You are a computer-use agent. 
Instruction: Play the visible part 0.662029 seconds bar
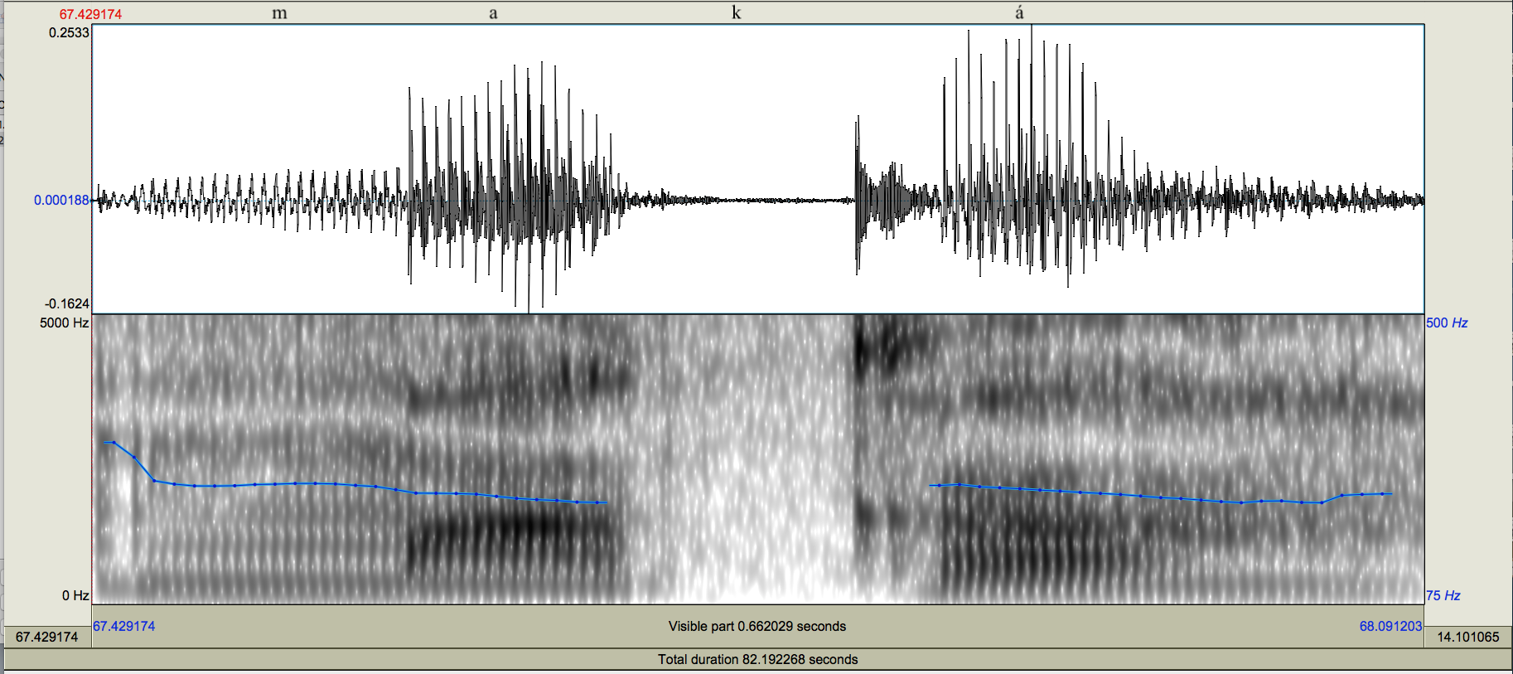(756, 626)
